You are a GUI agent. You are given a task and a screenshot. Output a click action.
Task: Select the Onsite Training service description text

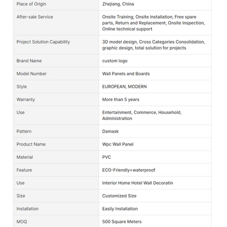pyautogui.click(x=153, y=23)
